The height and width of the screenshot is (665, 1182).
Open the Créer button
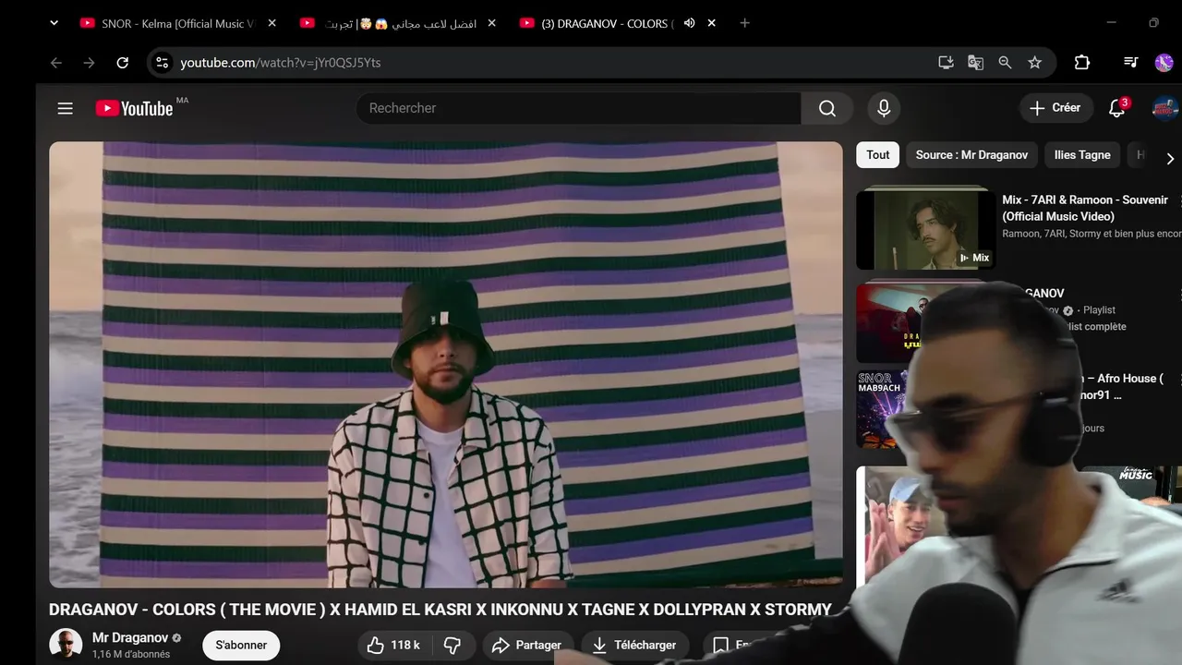click(1055, 108)
